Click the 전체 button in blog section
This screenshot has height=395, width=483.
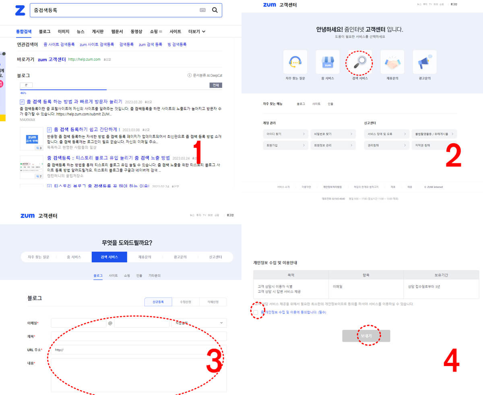click(x=216, y=85)
